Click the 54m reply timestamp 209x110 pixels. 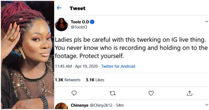120,105
